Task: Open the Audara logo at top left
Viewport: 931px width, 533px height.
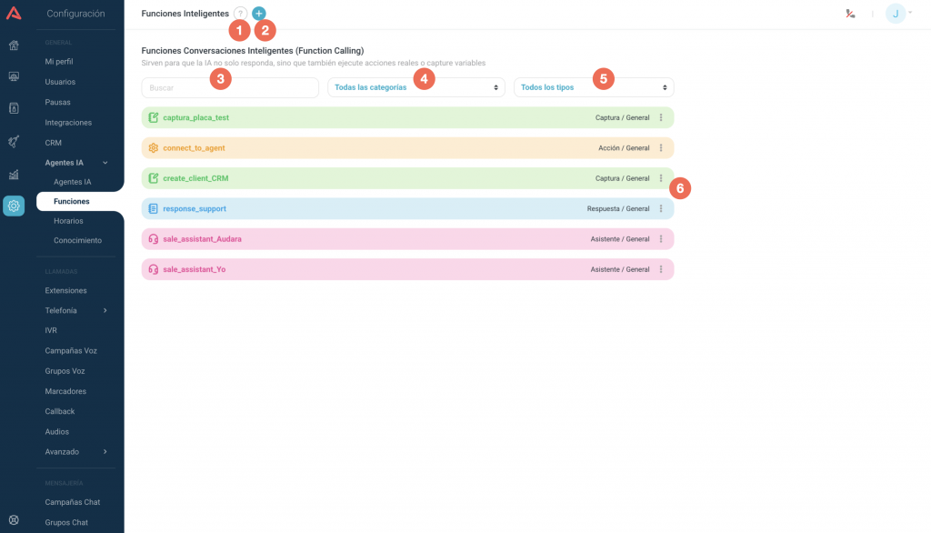Action: click(x=14, y=14)
